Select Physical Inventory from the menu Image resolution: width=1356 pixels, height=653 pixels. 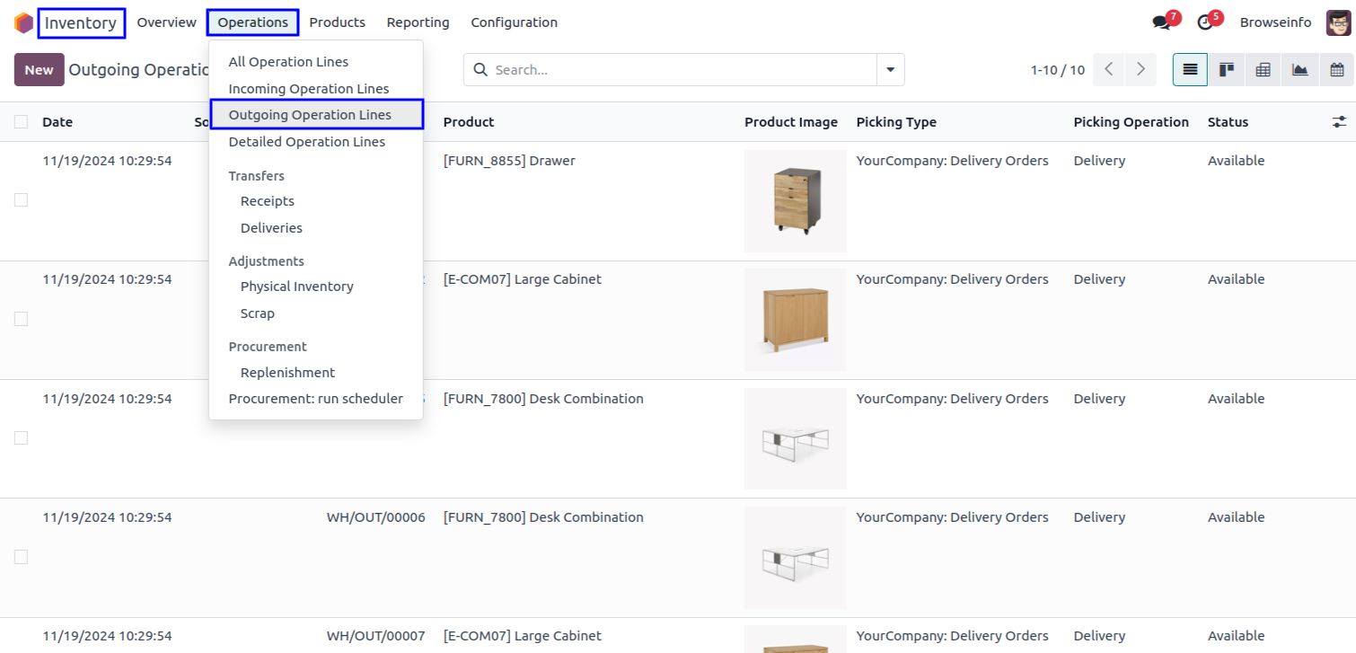pyautogui.click(x=296, y=287)
